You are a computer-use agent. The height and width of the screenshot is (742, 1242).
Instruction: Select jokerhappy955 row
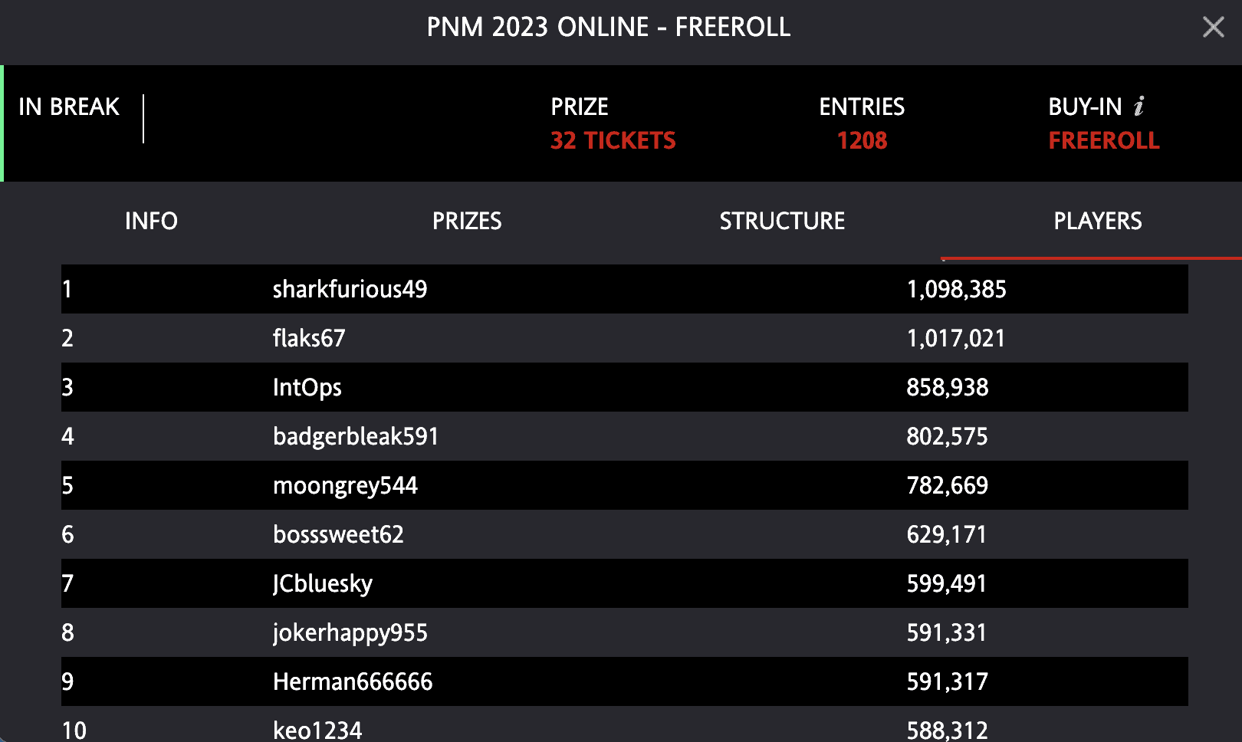click(625, 632)
